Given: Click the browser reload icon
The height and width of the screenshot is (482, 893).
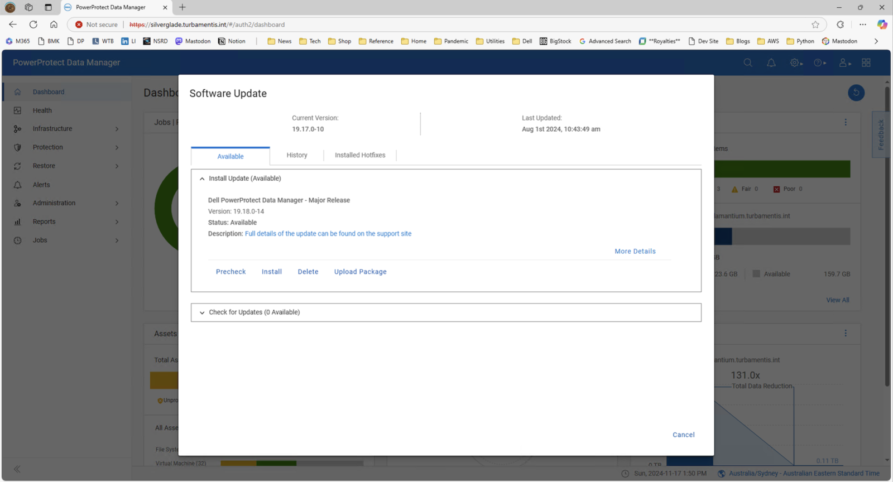Looking at the screenshot, I should (33, 25).
